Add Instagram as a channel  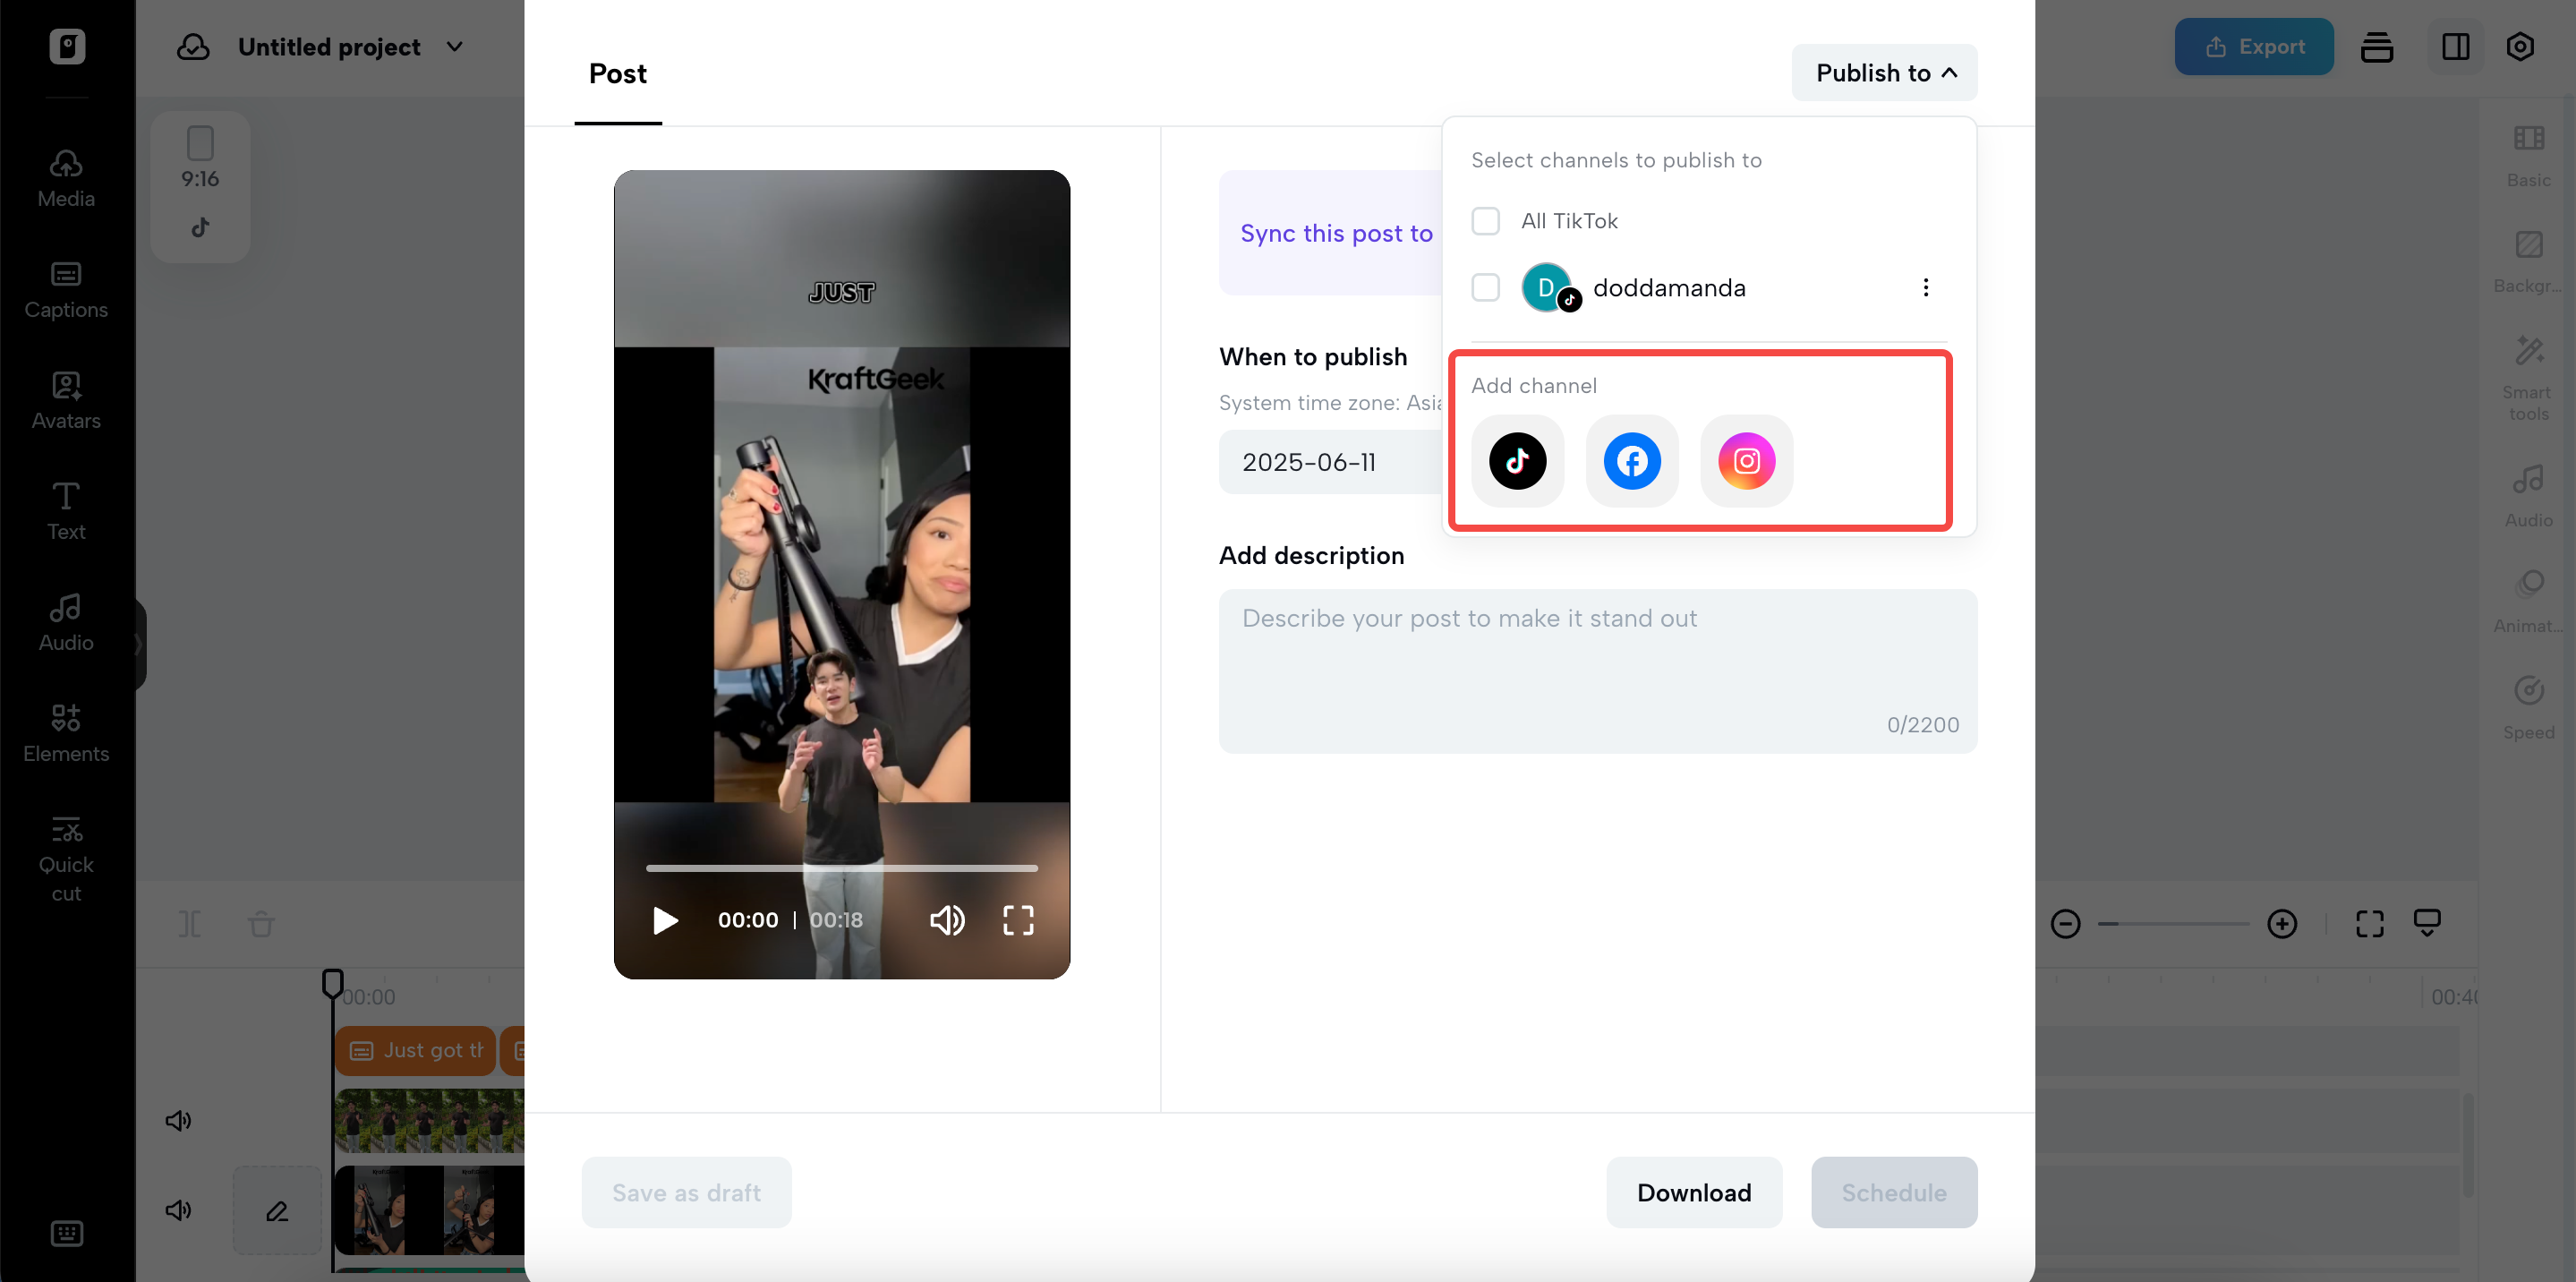pos(1746,461)
